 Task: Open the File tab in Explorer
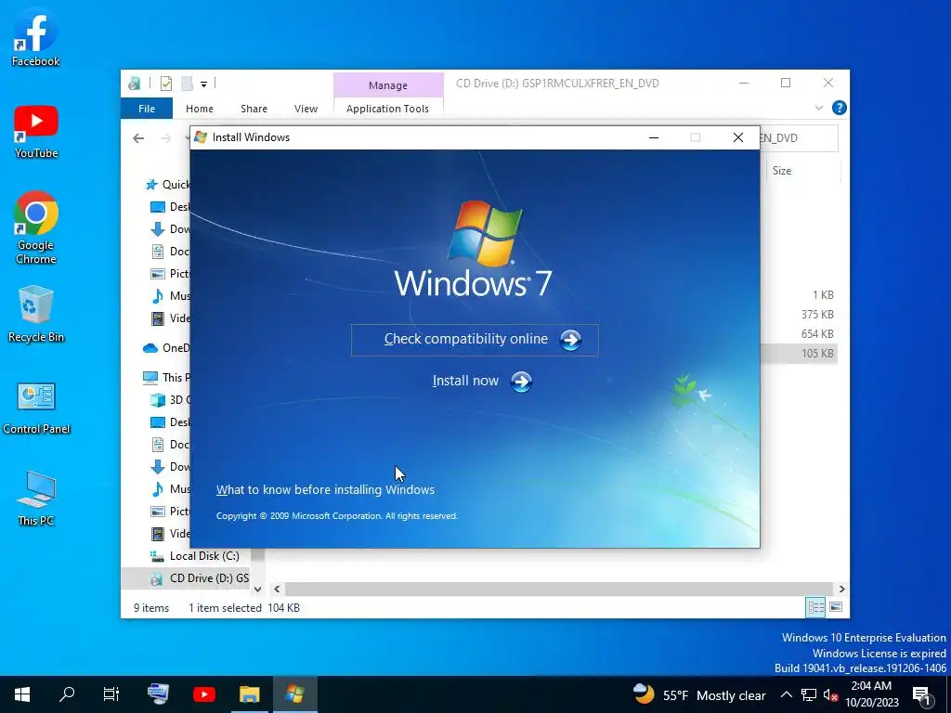pyautogui.click(x=147, y=109)
